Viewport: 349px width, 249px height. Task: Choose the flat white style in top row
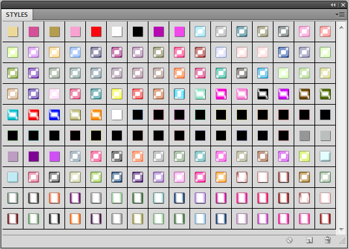click(117, 32)
